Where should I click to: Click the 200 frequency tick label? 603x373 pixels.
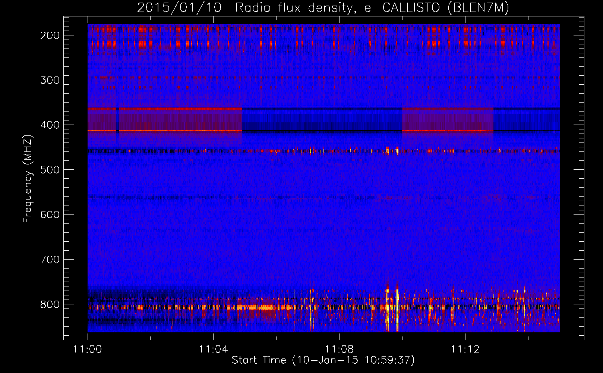pyautogui.click(x=50, y=35)
